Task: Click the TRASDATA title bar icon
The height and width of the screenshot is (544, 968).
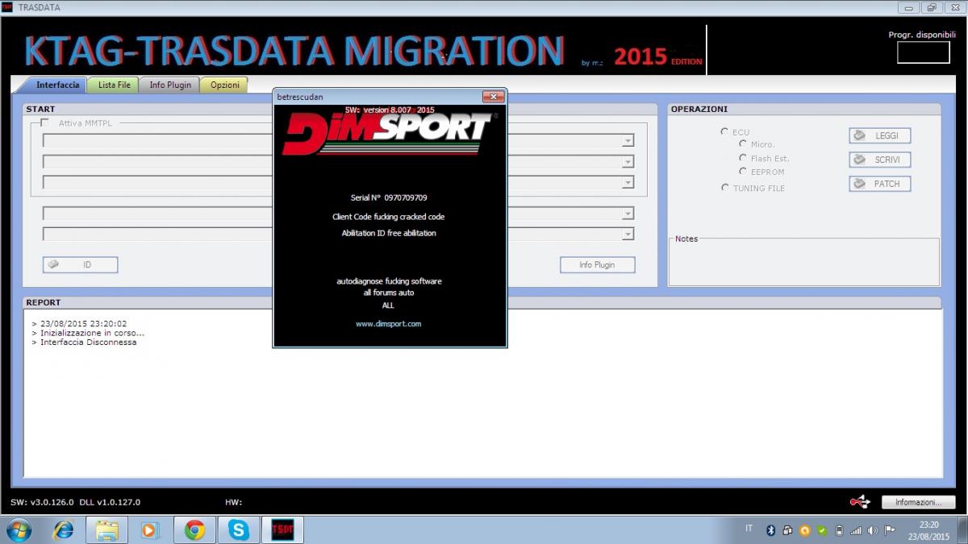Action: (x=7, y=7)
